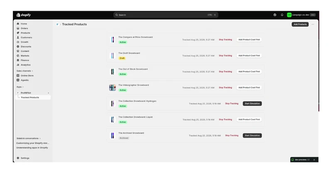Click the Analytics bar chart icon
The width and height of the screenshot is (332, 186).
pos(18,65)
